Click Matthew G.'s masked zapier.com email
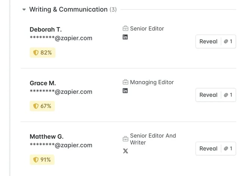Screen dimensions: 243x176 pyautogui.click(x=61, y=145)
